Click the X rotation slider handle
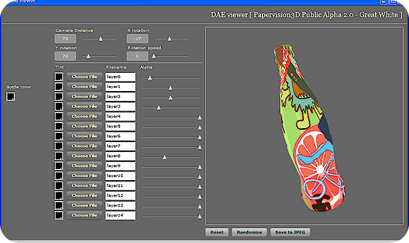This screenshot has height=243, width=409. pyautogui.click(x=169, y=39)
